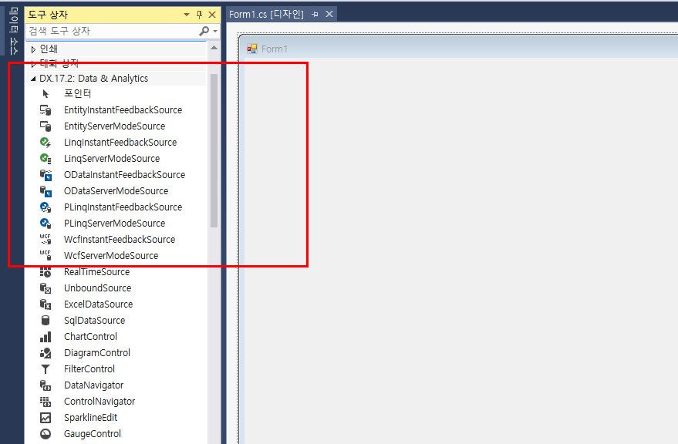Select ControlNavigator text label
The width and height of the screenshot is (678, 444).
(x=100, y=401)
